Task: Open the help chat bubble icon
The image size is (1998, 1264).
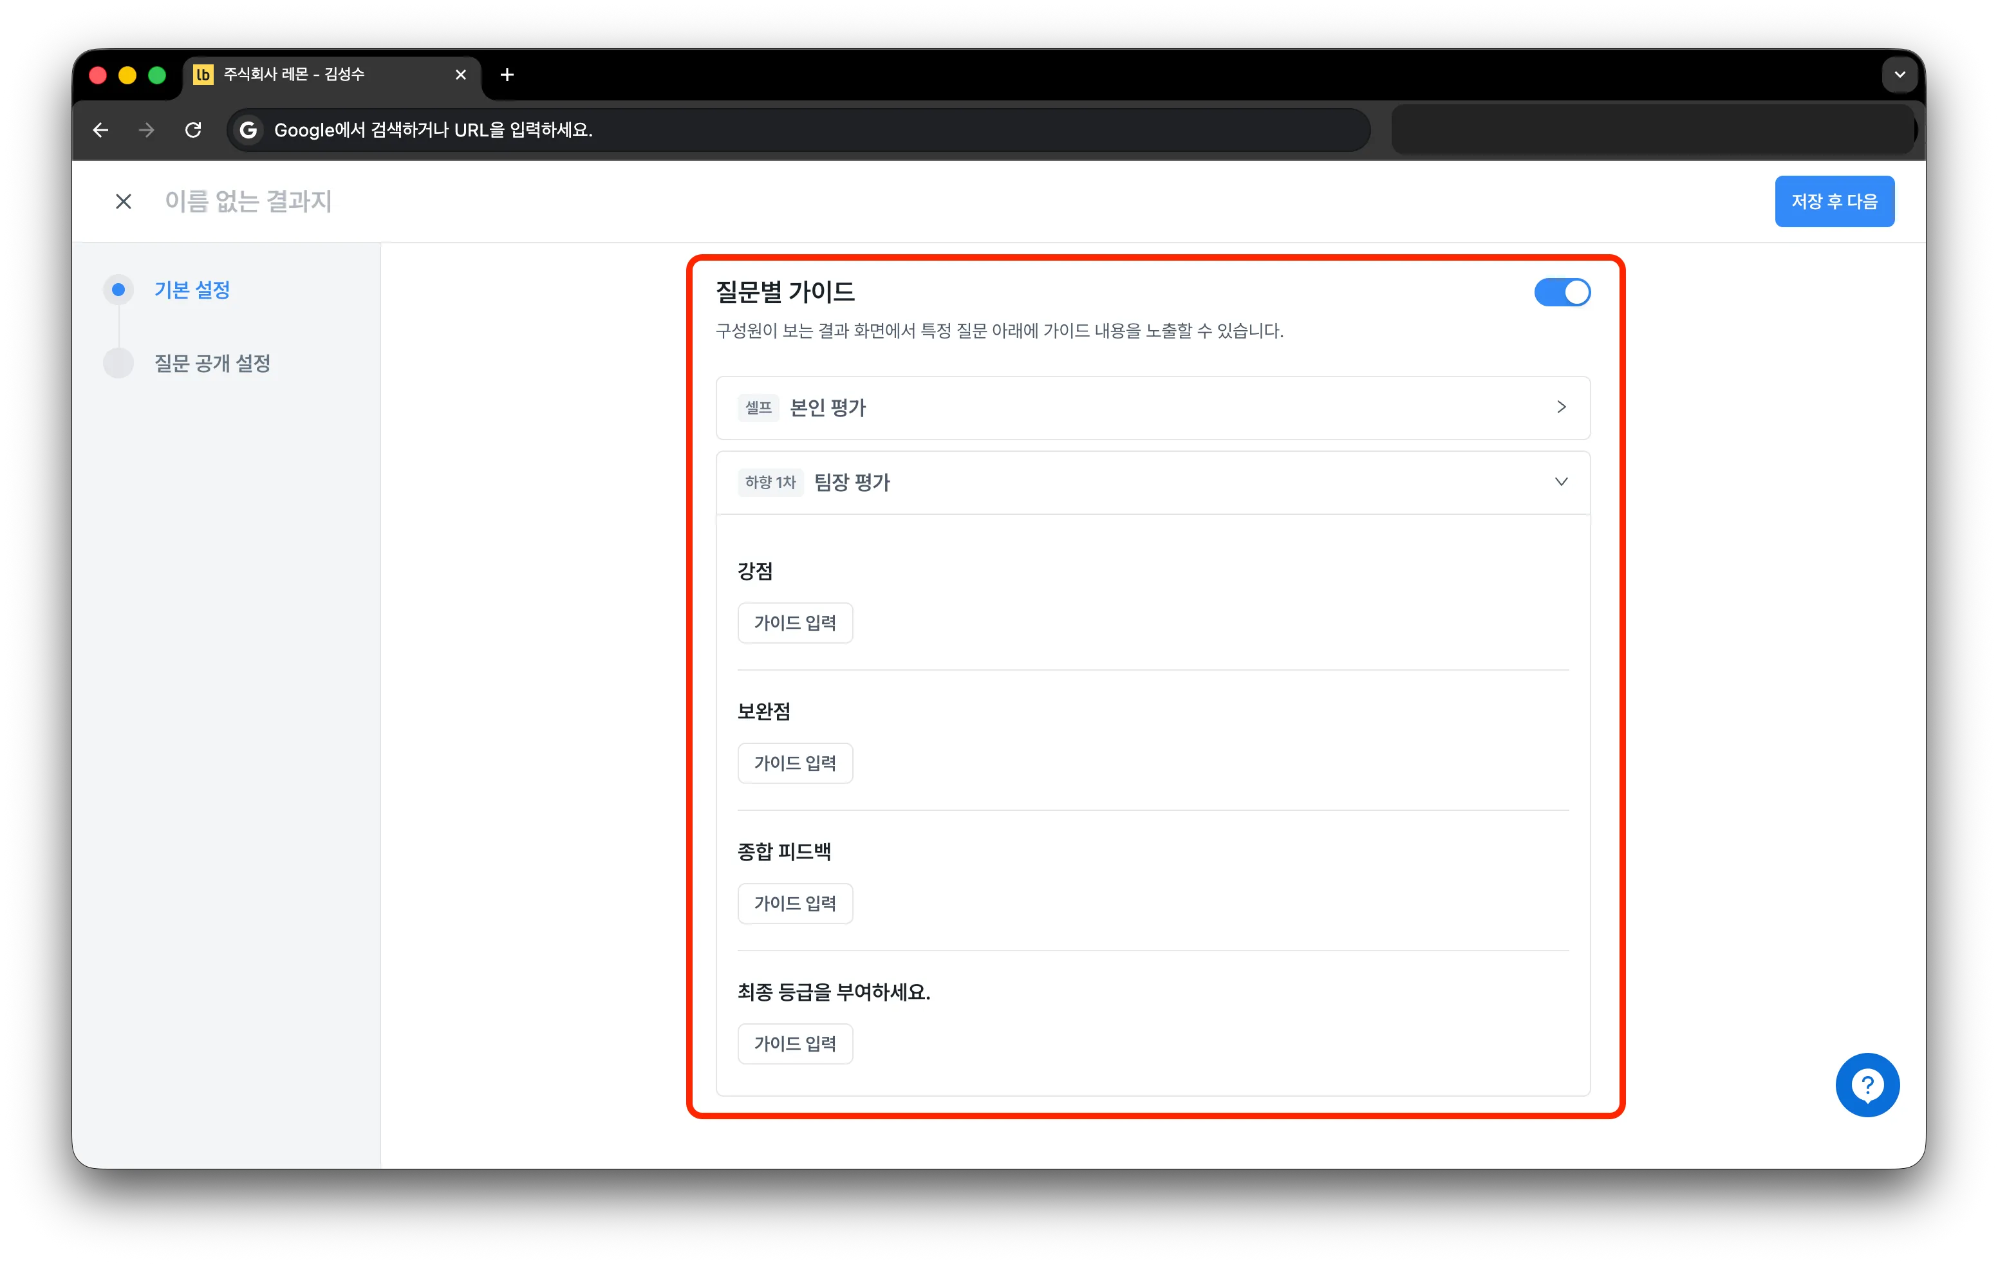Action: point(1867,1085)
